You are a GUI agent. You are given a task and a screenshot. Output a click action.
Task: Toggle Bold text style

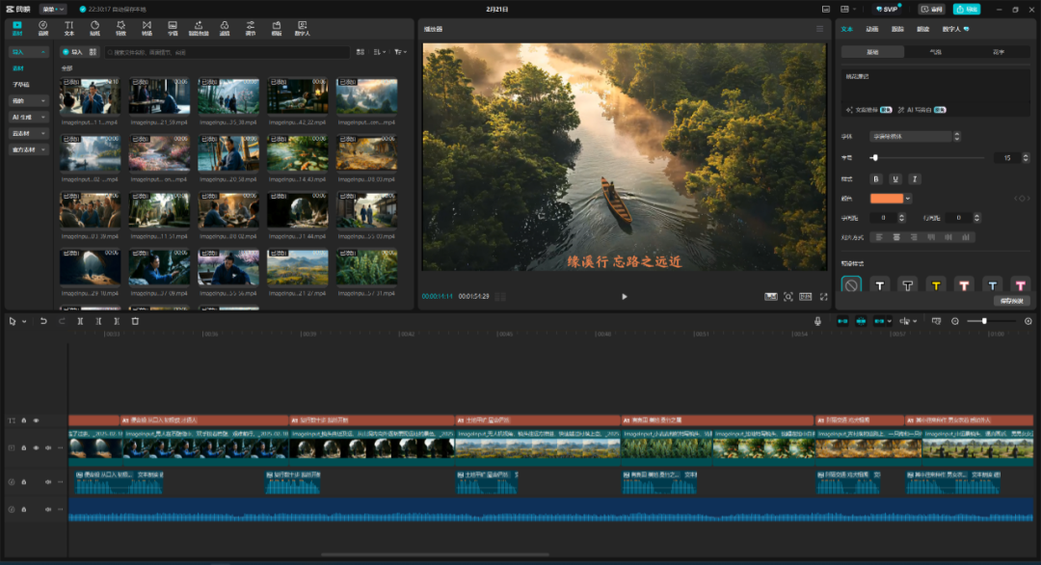click(x=876, y=179)
